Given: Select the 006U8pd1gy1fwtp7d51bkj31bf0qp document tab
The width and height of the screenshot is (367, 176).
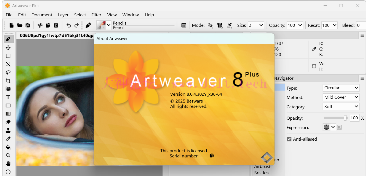Looking at the screenshot, I should click(x=56, y=36).
